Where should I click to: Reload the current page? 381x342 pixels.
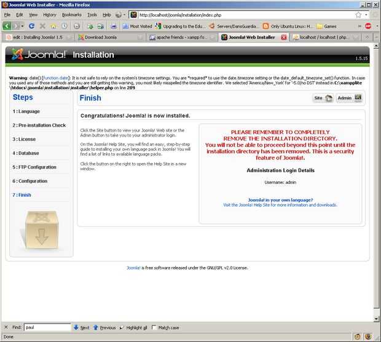31,26
